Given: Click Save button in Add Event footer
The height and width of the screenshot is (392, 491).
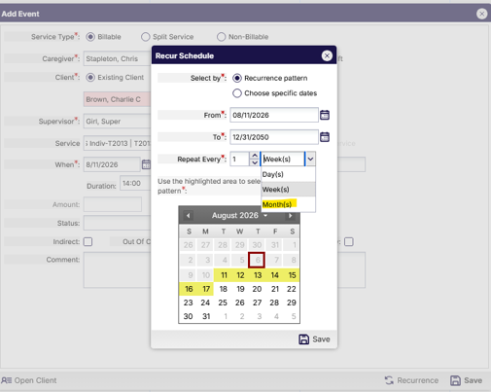Looking at the screenshot, I should coord(466,380).
